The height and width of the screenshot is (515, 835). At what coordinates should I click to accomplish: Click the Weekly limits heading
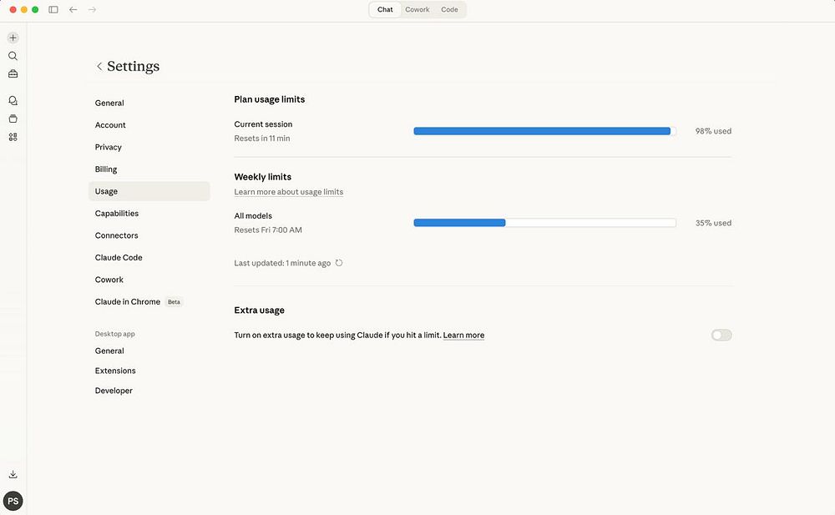point(262,177)
